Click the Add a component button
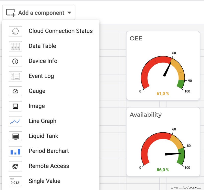 (38, 12)
